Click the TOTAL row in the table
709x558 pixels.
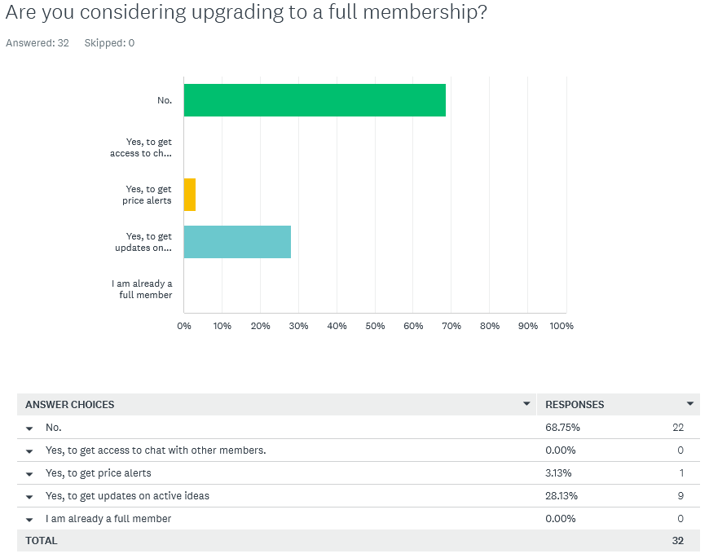(42, 540)
